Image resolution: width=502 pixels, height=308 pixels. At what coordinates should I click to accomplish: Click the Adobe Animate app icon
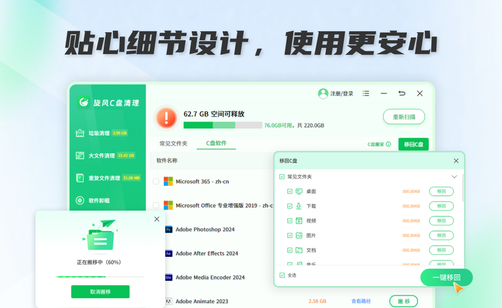point(169,301)
